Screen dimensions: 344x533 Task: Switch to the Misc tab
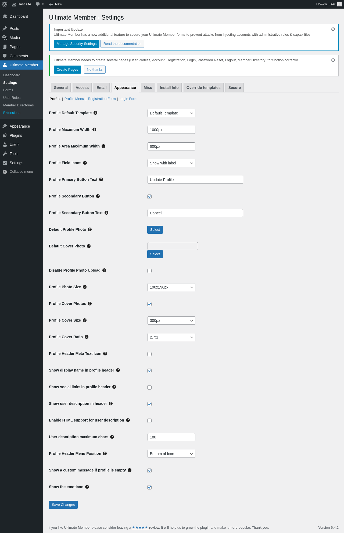click(x=148, y=88)
